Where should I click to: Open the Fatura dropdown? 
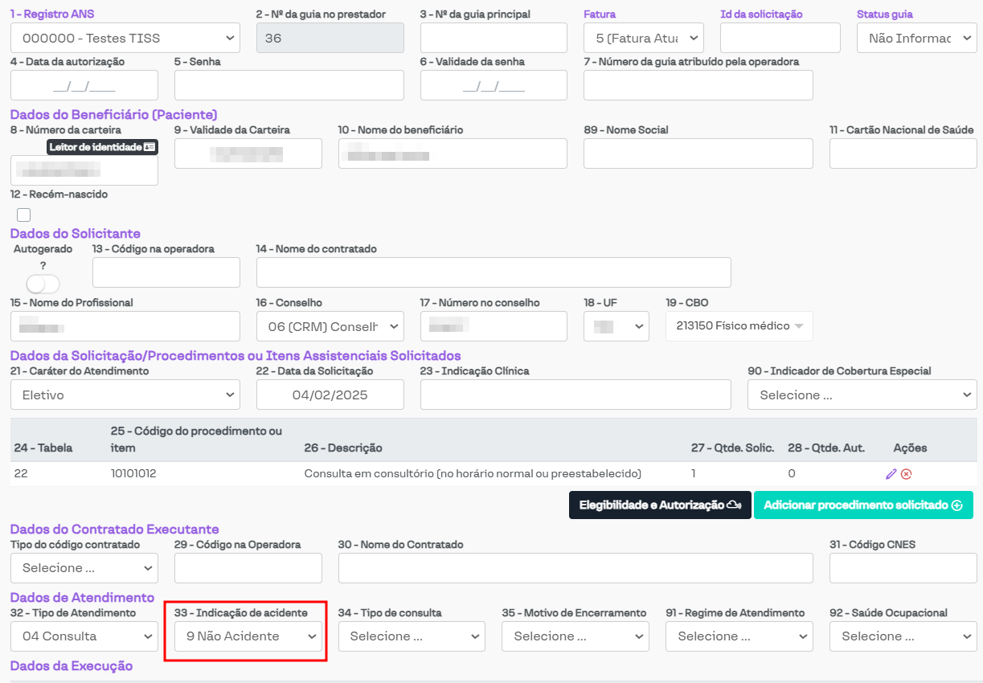[643, 38]
